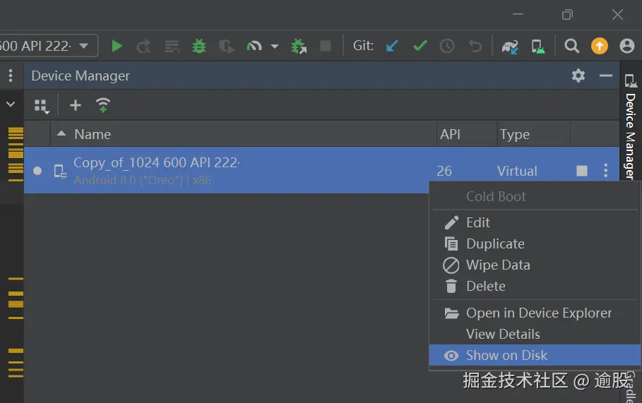Rollback changes with Git undo icon
The height and width of the screenshot is (403, 642).
pyautogui.click(x=475, y=46)
